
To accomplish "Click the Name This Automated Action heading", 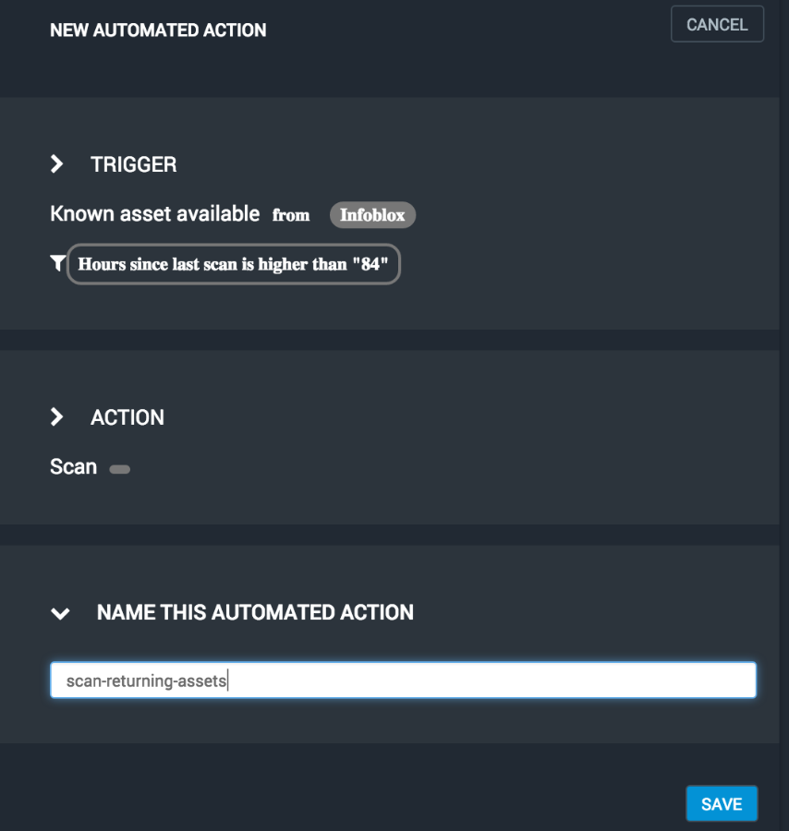I will pos(255,612).
